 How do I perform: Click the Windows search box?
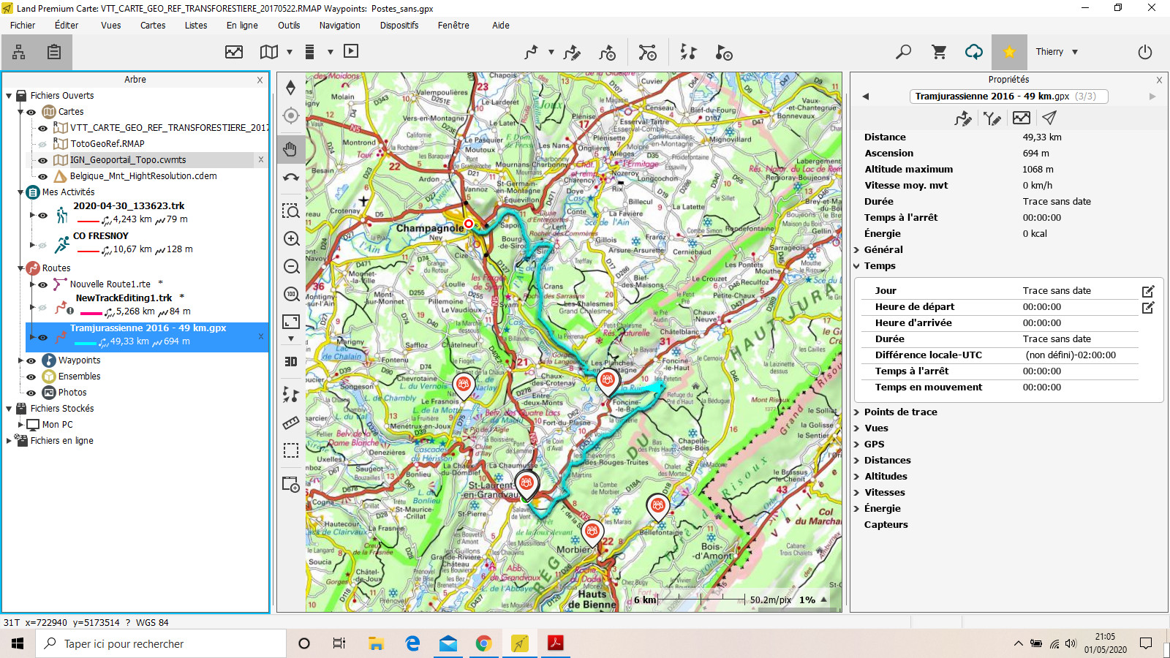tap(161, 643)
